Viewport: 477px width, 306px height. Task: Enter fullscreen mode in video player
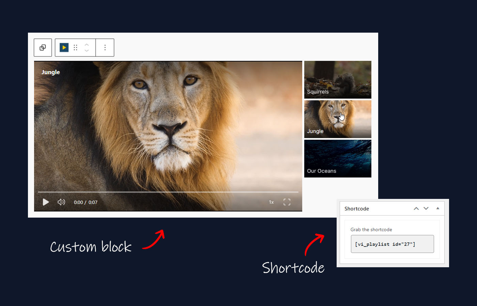[287, 202]
